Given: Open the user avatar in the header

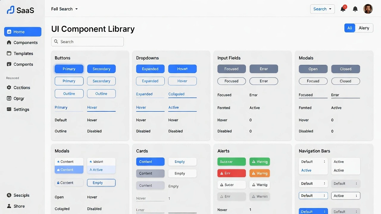Looking at the screenshot, I should pyautogui.click(x=368, y=9).
